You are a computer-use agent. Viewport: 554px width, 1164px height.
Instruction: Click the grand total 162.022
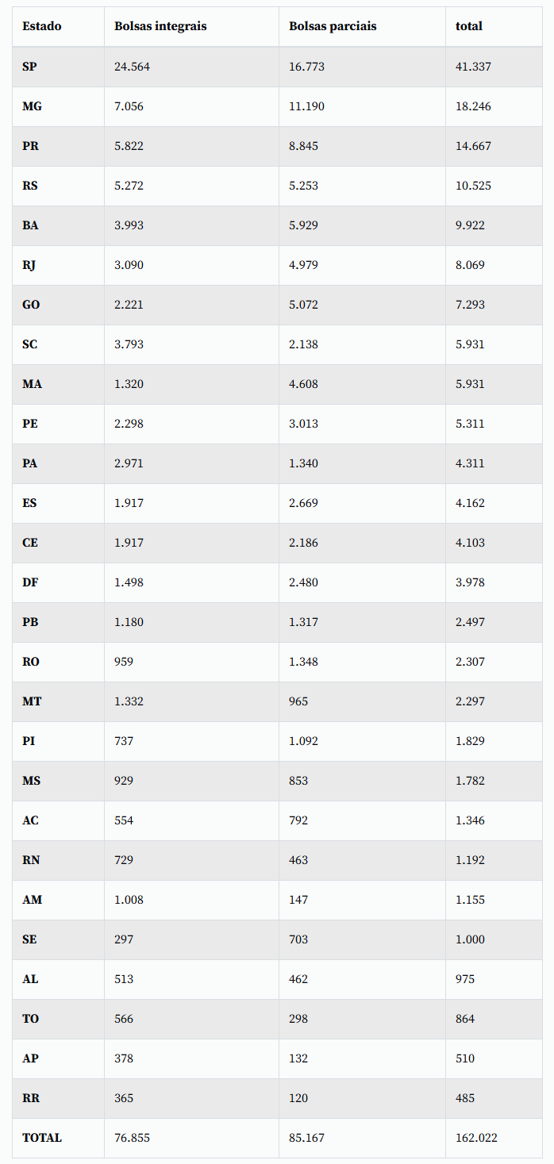[476, 1138]
